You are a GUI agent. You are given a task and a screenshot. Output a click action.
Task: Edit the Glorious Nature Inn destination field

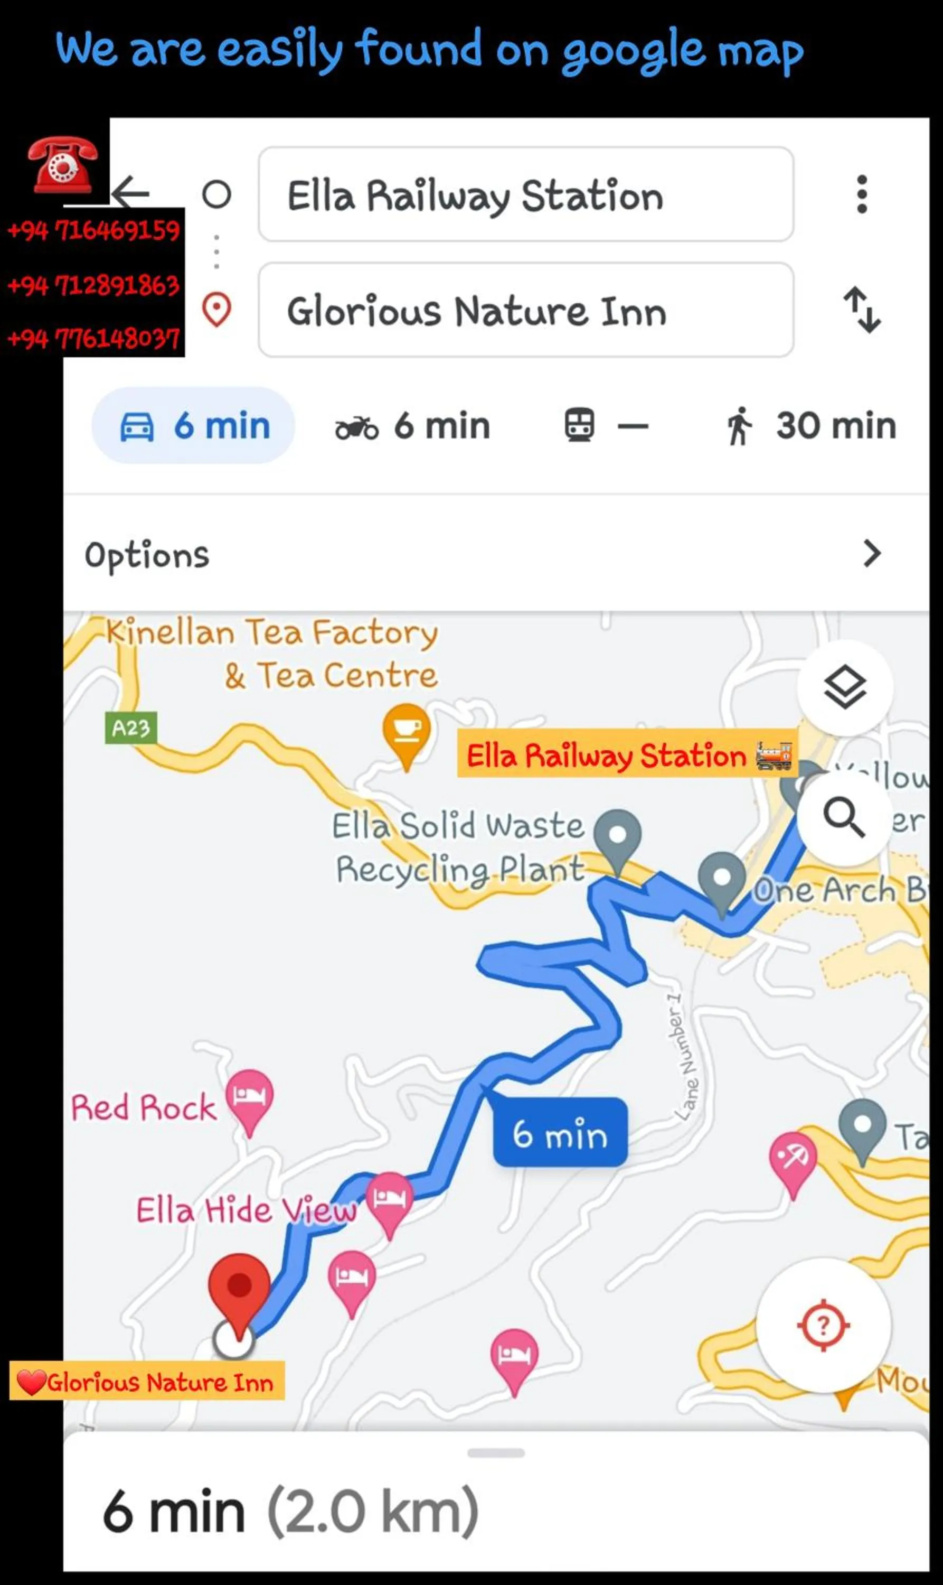tap(526, 310)
